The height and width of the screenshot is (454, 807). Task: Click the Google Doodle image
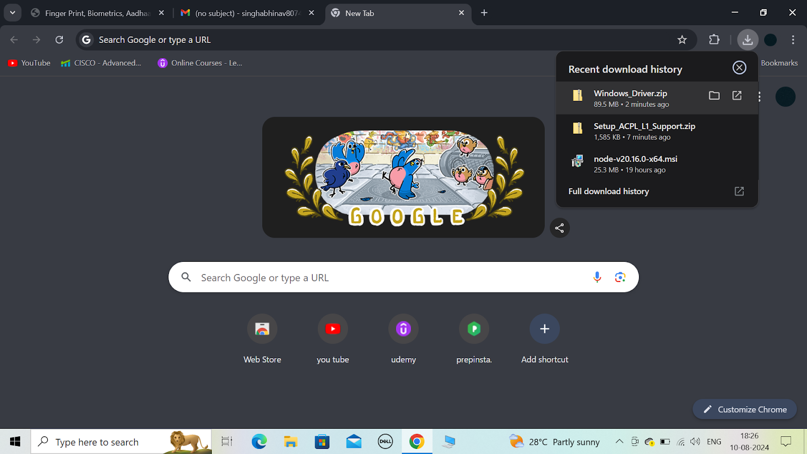[x=403, y=178]
